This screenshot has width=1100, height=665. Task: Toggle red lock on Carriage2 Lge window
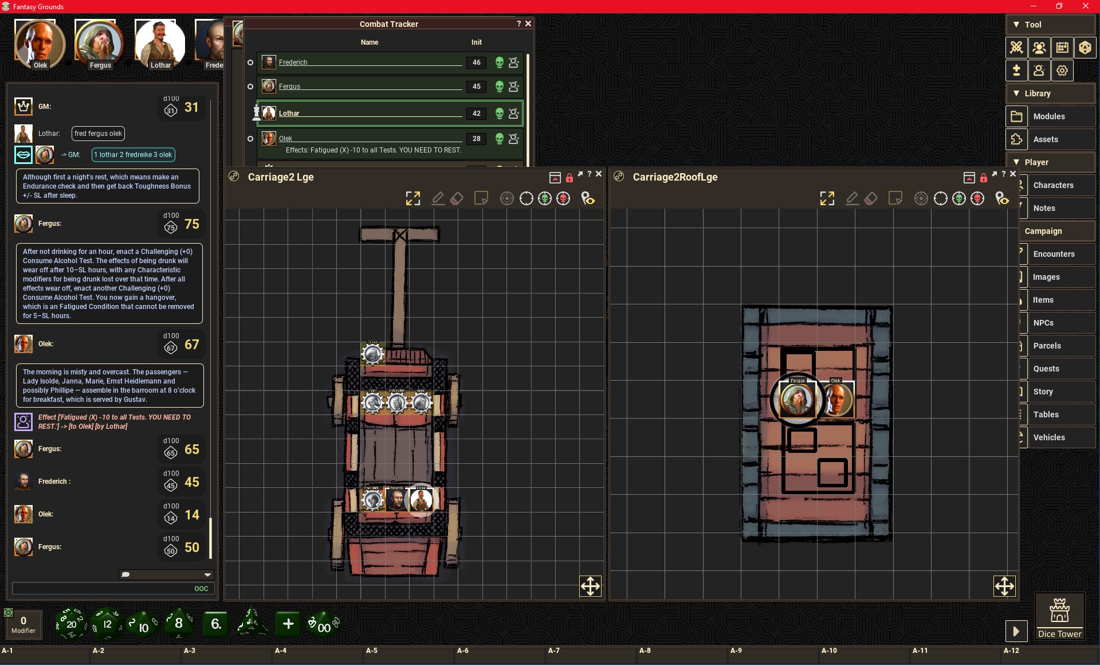click(x=569, y=177)
